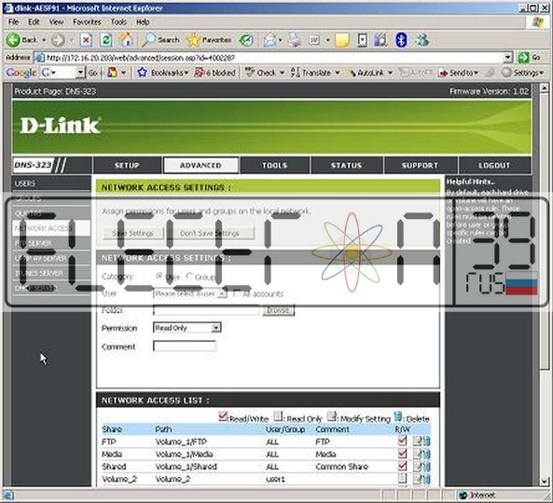Viewport: 553px width, 503px height.
Task: Switch to the STATUS tab
Action: tap(346, 165)
